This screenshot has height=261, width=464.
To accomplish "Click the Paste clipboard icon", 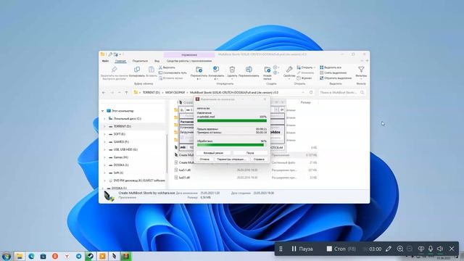I will [152, 70].
